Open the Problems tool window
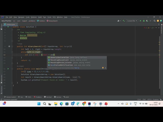Viewport: 163px width, 122px height. [x=38, y=97]
